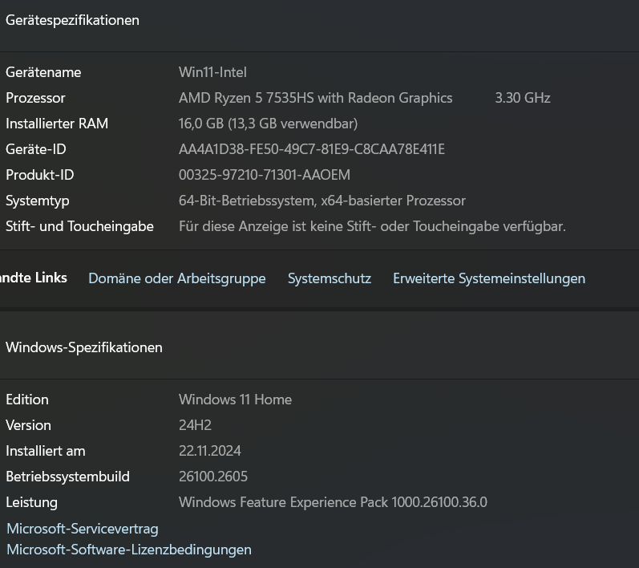This screenshot has width=639, height=568.
Task: Click the Betriebssystembuild label
Action: (x=67, y=477)
